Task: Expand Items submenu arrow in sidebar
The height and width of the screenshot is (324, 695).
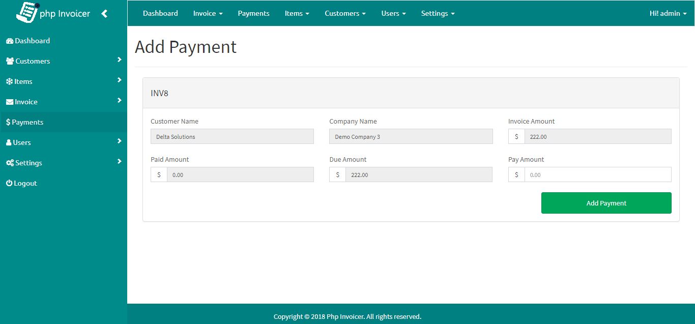Action: (x=119, y=80)
